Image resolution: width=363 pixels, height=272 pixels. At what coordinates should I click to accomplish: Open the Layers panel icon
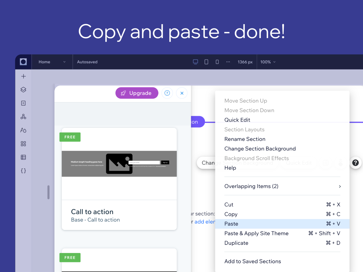point(23,90)
